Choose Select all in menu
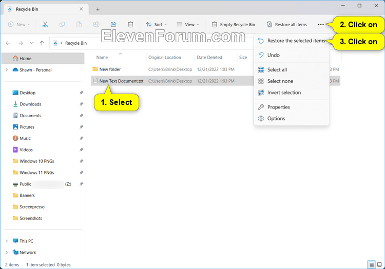385x269 pixels. (x=292, y=69)
